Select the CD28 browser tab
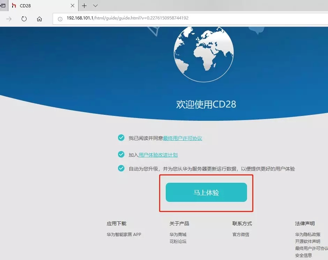 pos(43,6)
